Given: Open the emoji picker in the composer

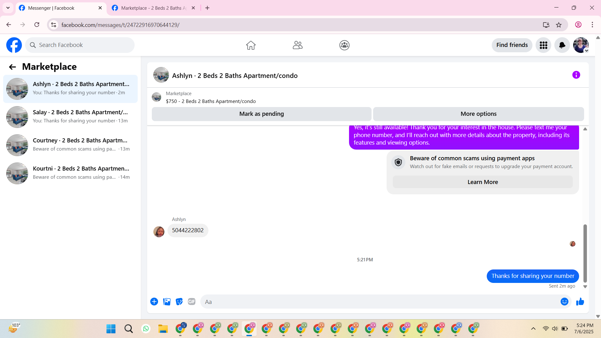Looking at the screenshot, I should click(x=564, y=302).
